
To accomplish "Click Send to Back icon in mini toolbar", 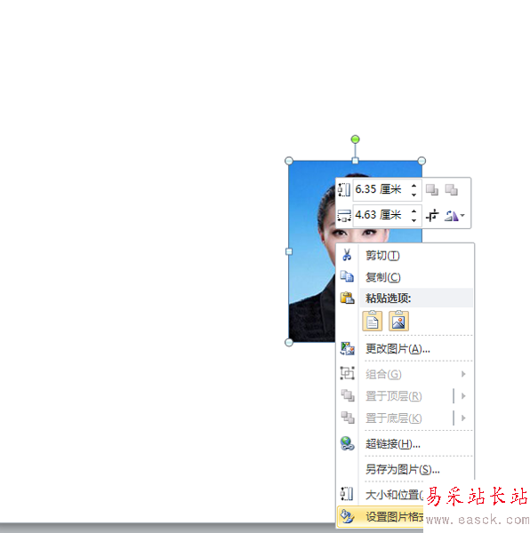I will (x=452, y=189).
